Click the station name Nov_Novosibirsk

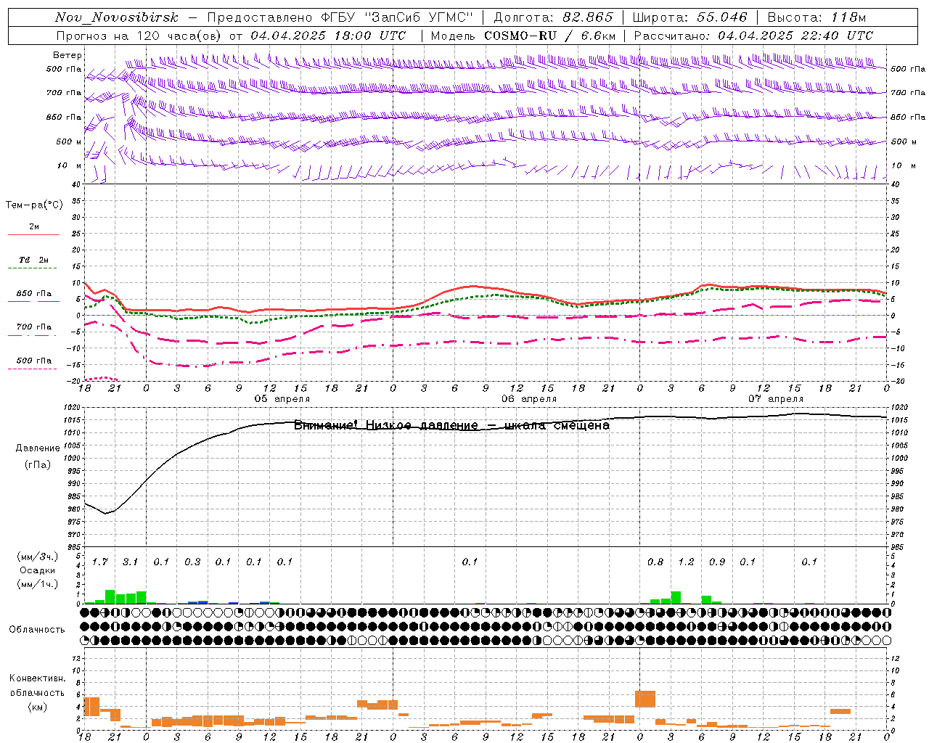pos(116,17)
